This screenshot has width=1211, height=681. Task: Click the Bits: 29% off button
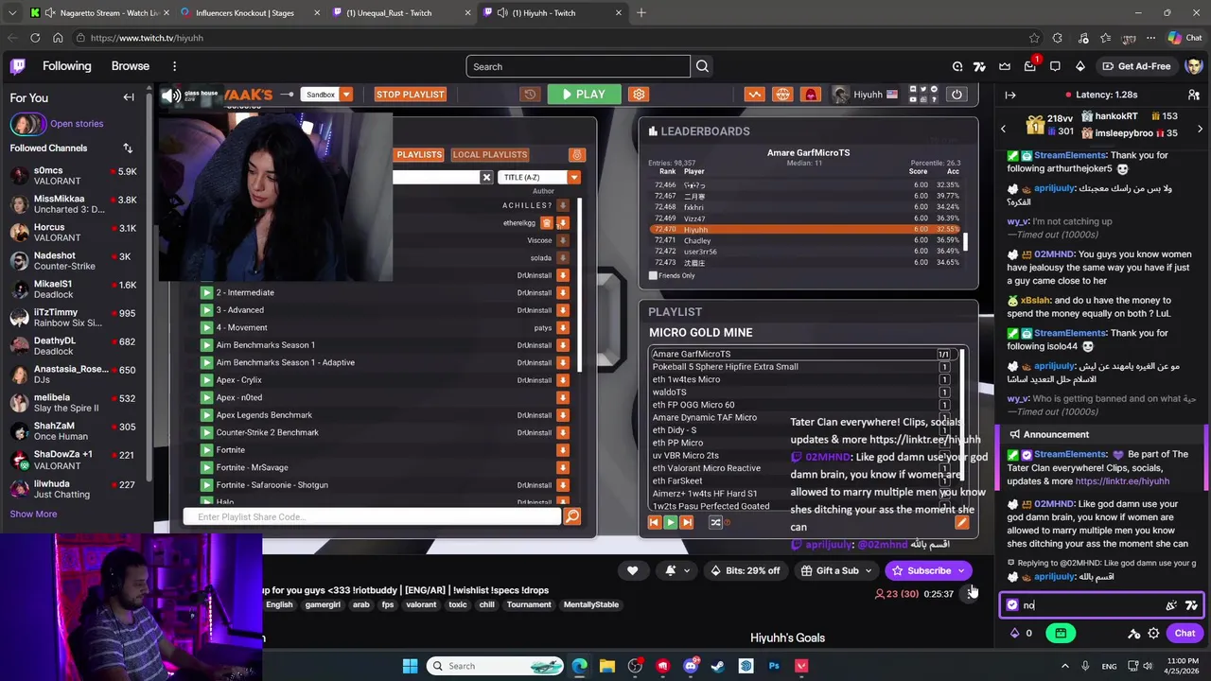click(x=746, y=570)
